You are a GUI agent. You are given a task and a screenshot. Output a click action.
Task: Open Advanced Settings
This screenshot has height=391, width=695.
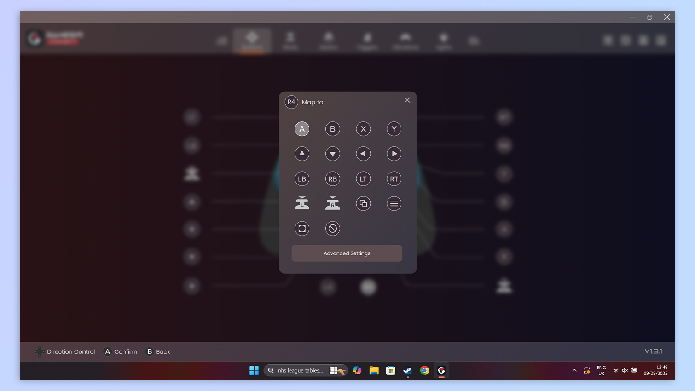coord(347,253)
